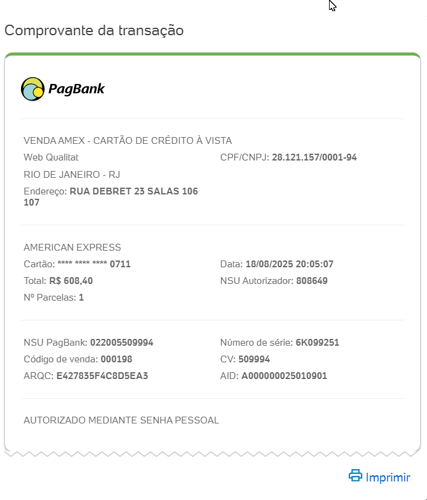The width and height of the screenshot is (427, 500).
Task: Click the Código de venda value 000198
Action: [116, 359]
